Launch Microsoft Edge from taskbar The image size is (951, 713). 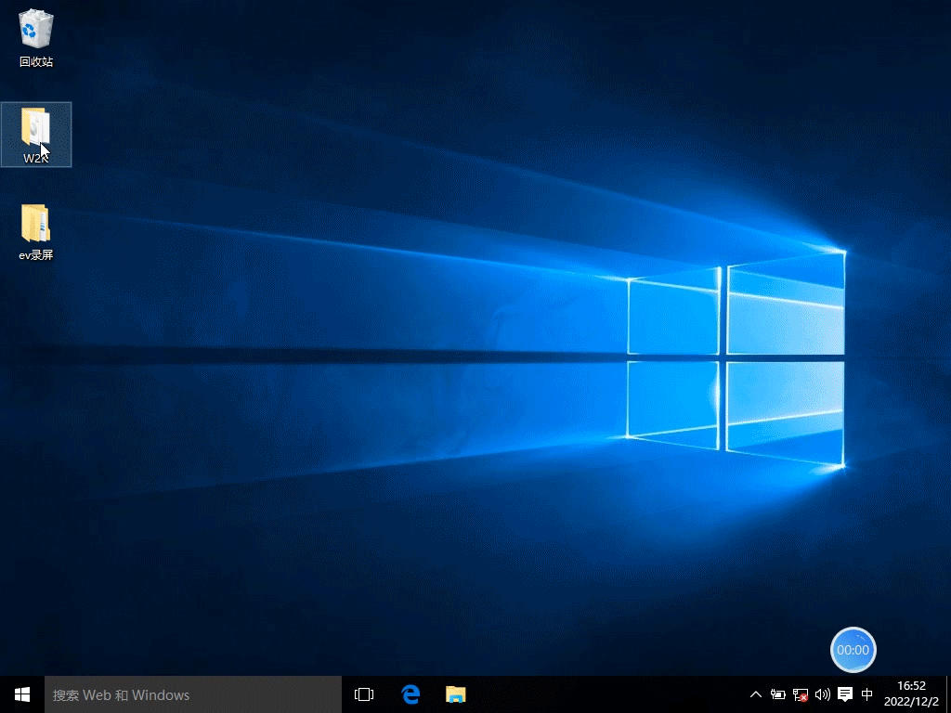pos(410,694)
